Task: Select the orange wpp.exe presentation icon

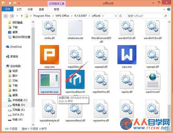Action: click(49, 55)
